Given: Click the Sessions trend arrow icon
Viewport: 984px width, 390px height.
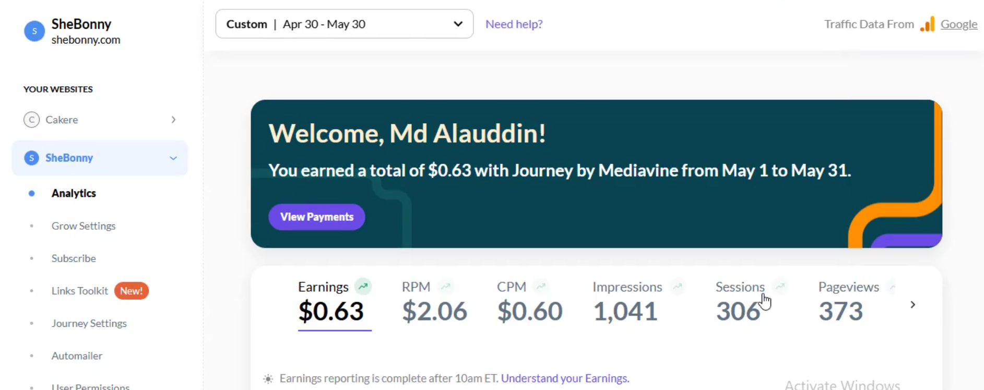Looking at the screenshot, I should coord(780,286).
